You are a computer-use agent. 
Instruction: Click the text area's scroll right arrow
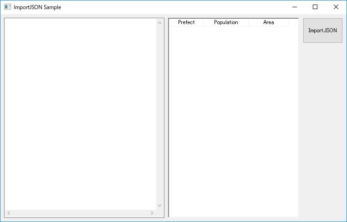tap(152, 213)
